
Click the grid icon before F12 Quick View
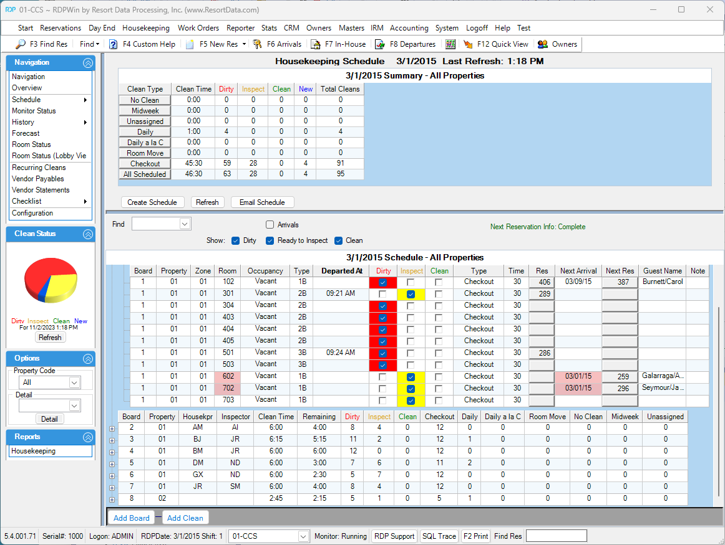[x=450, y=44]
